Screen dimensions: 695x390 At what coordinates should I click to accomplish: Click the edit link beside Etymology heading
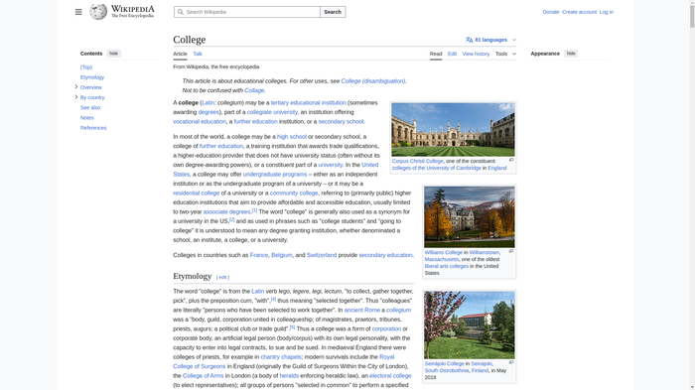[x=222, y=278]
